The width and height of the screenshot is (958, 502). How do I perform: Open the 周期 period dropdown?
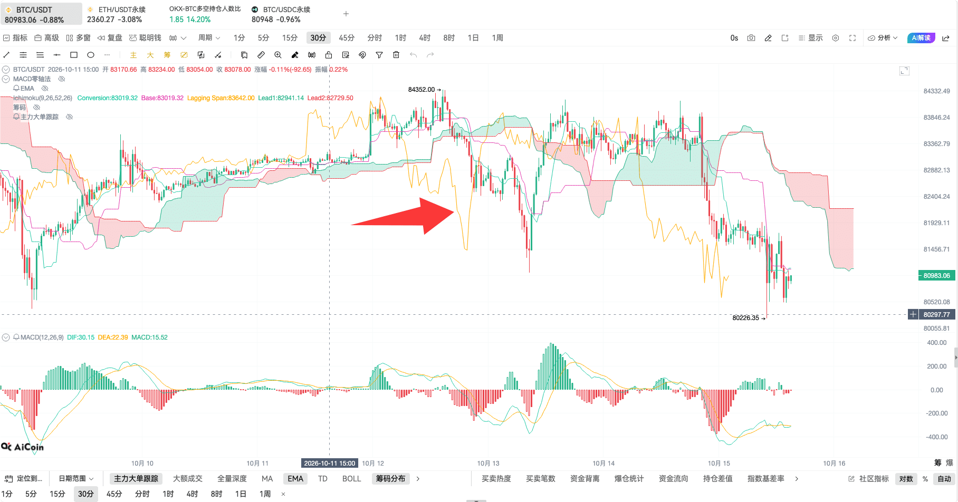coord(209,38)
